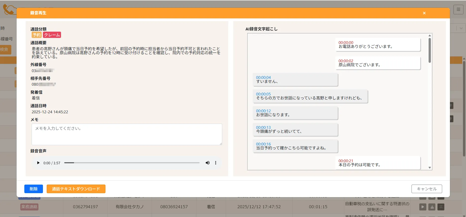Select the クレーム classification tag

coord(52,35)
